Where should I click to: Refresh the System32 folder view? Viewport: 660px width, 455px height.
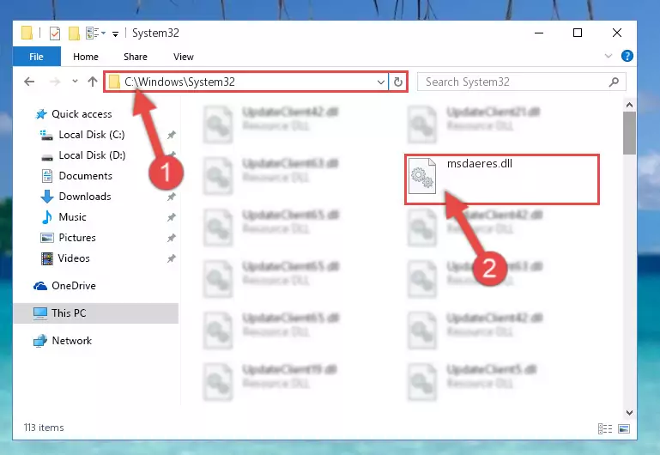click(x=397, y=82)
